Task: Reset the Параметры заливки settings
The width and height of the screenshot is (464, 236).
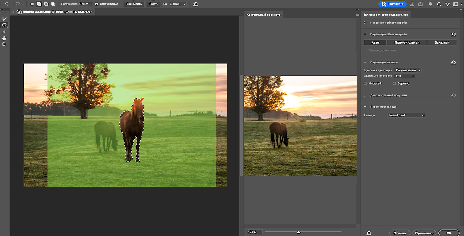Action: [x=453, y=62]
